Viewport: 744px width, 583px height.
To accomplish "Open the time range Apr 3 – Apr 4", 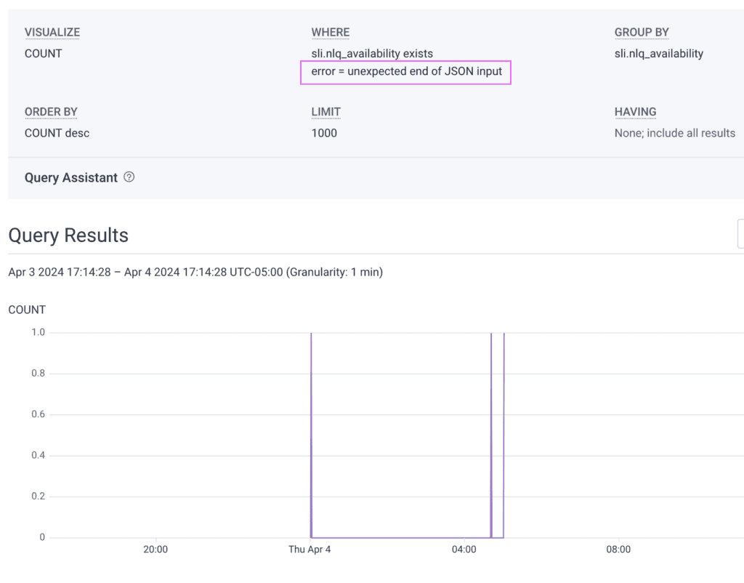I will point(195,272).
